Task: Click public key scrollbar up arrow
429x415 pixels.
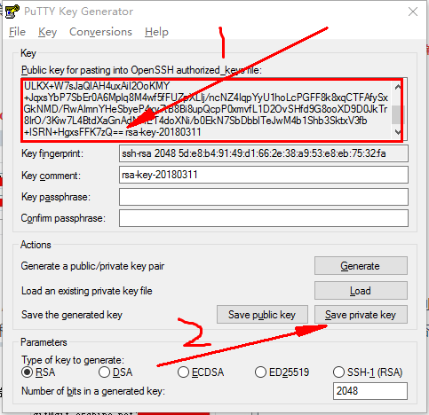Action: point(398,87)
